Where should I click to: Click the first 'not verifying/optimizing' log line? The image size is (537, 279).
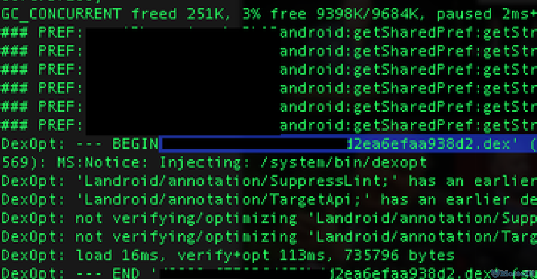tap(268, 218)
